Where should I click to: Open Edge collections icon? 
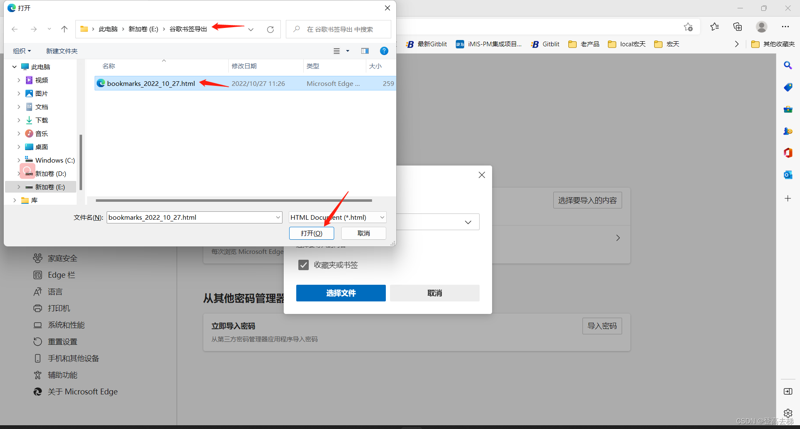(x=737, y=27)
